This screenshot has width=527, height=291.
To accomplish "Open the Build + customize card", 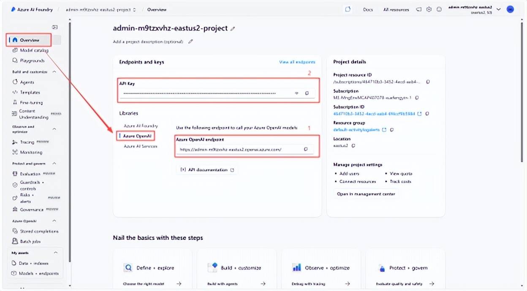I will click(236, 270).
